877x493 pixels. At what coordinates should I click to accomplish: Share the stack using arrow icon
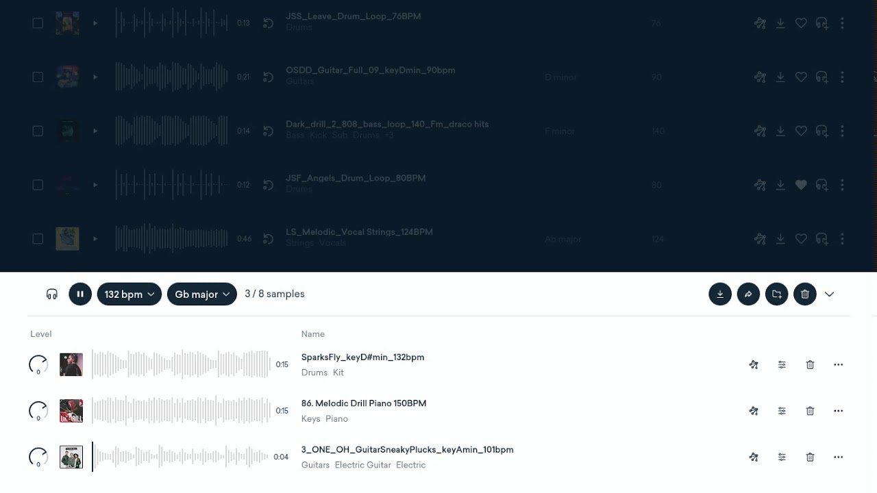(x=748, y=294)
